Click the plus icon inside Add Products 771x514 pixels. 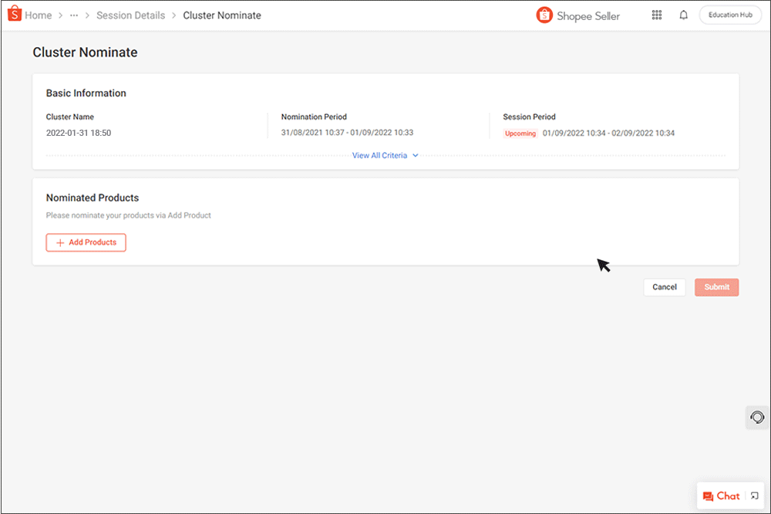(x=61, y=242)
